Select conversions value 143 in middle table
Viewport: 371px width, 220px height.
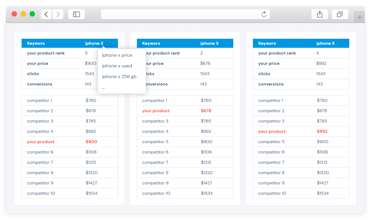pyautogui.click(x=204, y=84)
